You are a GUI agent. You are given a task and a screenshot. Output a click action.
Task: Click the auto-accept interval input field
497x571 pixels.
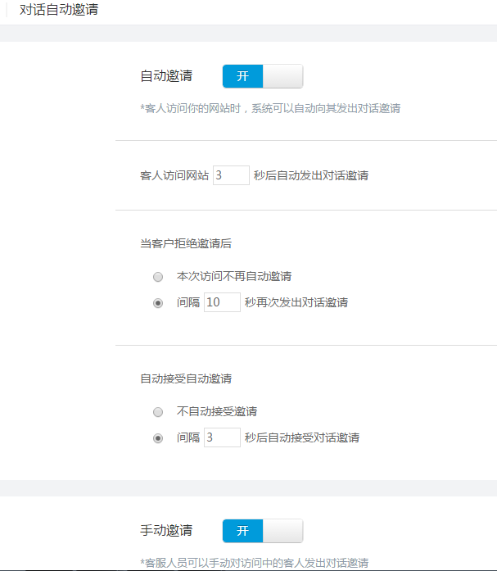click(x=221, y=437)
